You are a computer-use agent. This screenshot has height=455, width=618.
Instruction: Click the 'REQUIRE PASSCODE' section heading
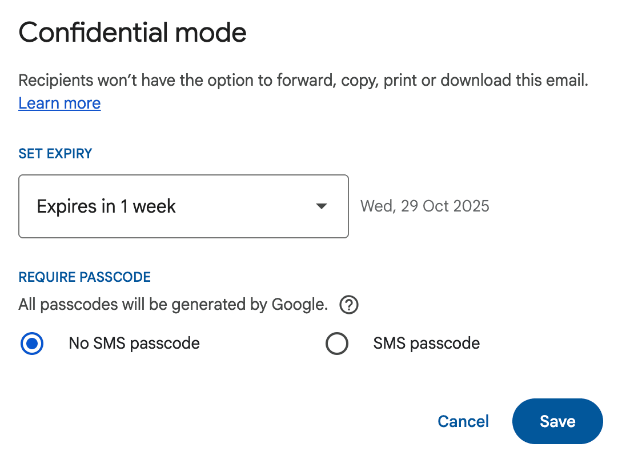(85, 277)
